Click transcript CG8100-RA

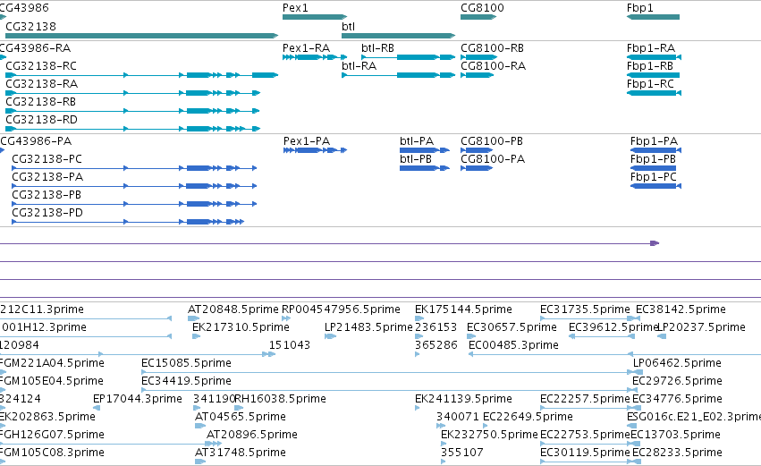tap(493, 65)
